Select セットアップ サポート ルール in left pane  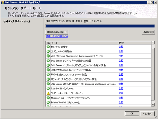17,22
